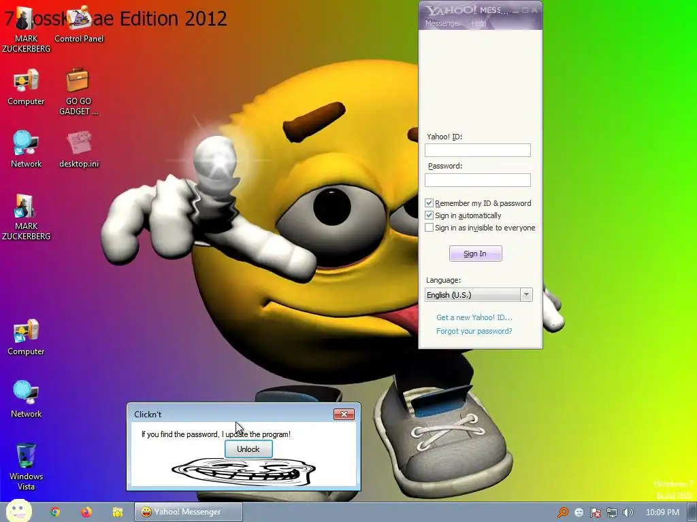Click Forgot your password? link

(474, 331)
